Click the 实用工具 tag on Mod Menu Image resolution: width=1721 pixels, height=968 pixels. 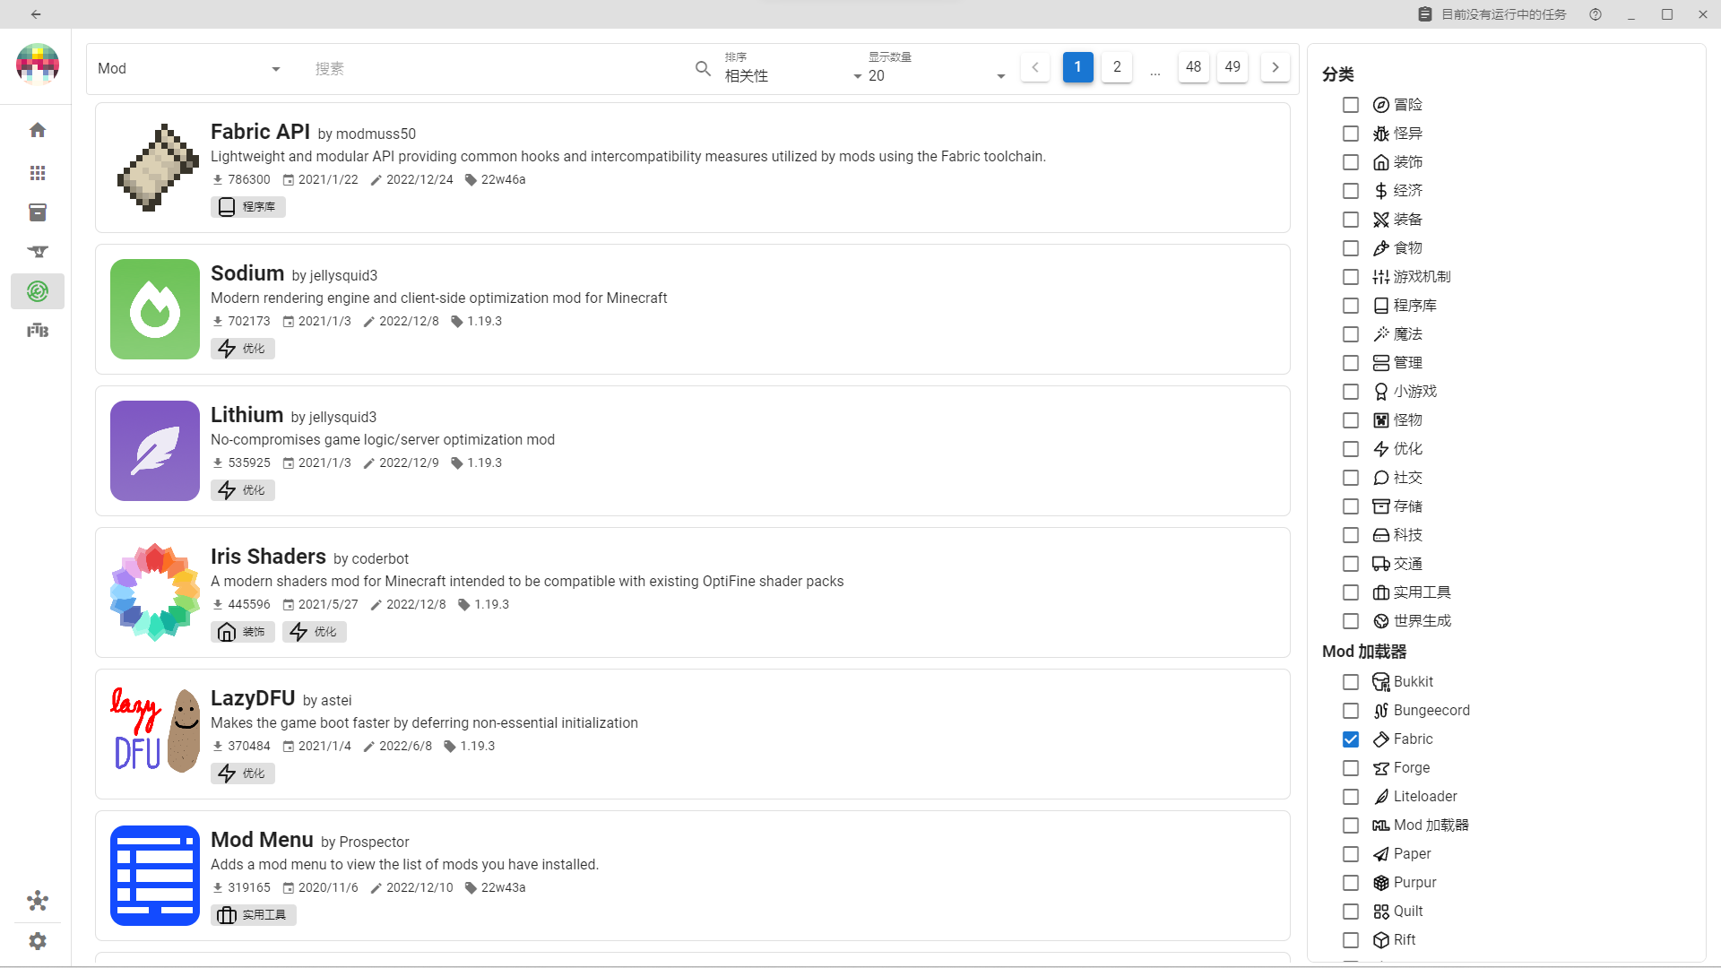(x=254, y=915)
